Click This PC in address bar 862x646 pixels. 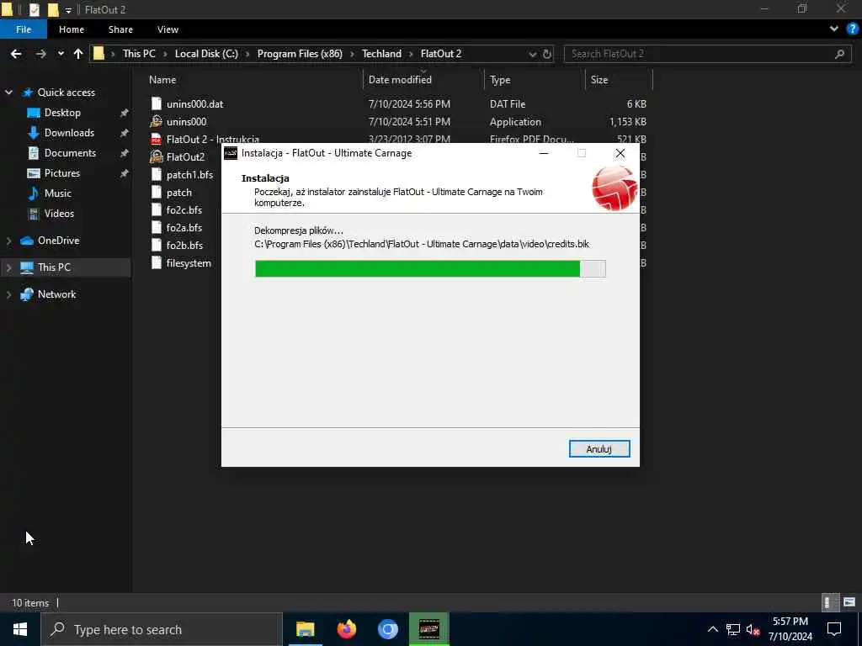(x=139, y=54)
